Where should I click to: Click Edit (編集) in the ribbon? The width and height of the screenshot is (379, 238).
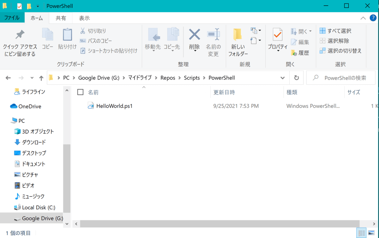click(x=300, y=42)
